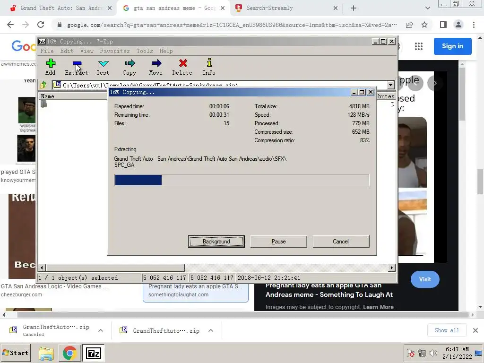Expand the 7-Zip address path dropdown

(x=391, y=85)
